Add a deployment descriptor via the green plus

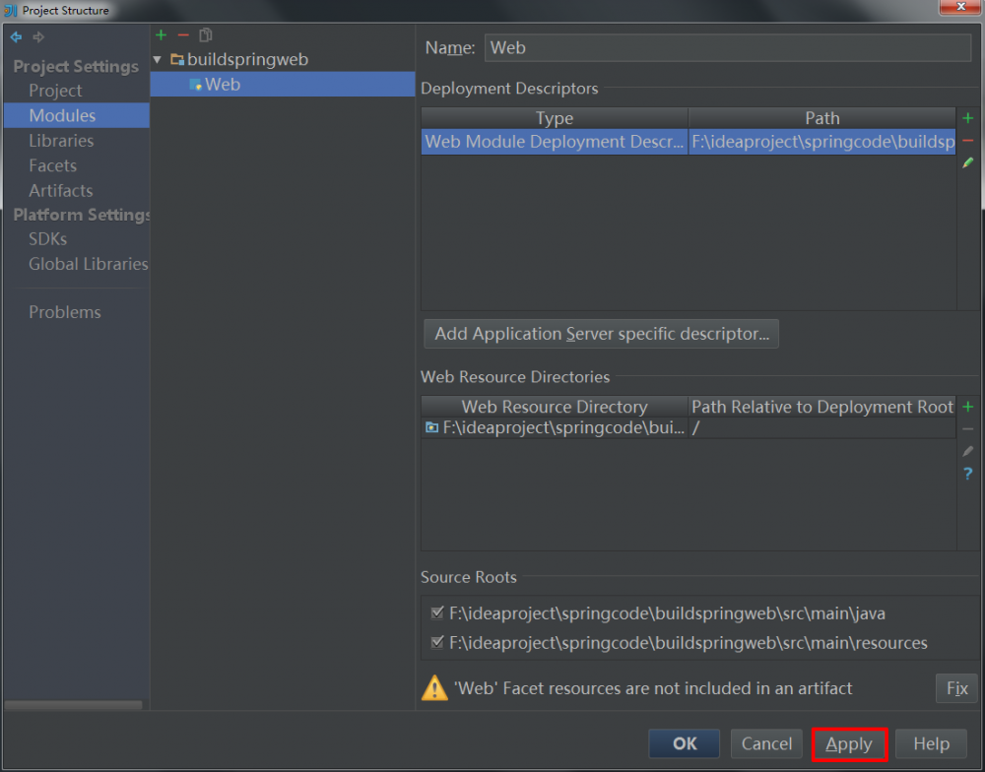[967, 116]
